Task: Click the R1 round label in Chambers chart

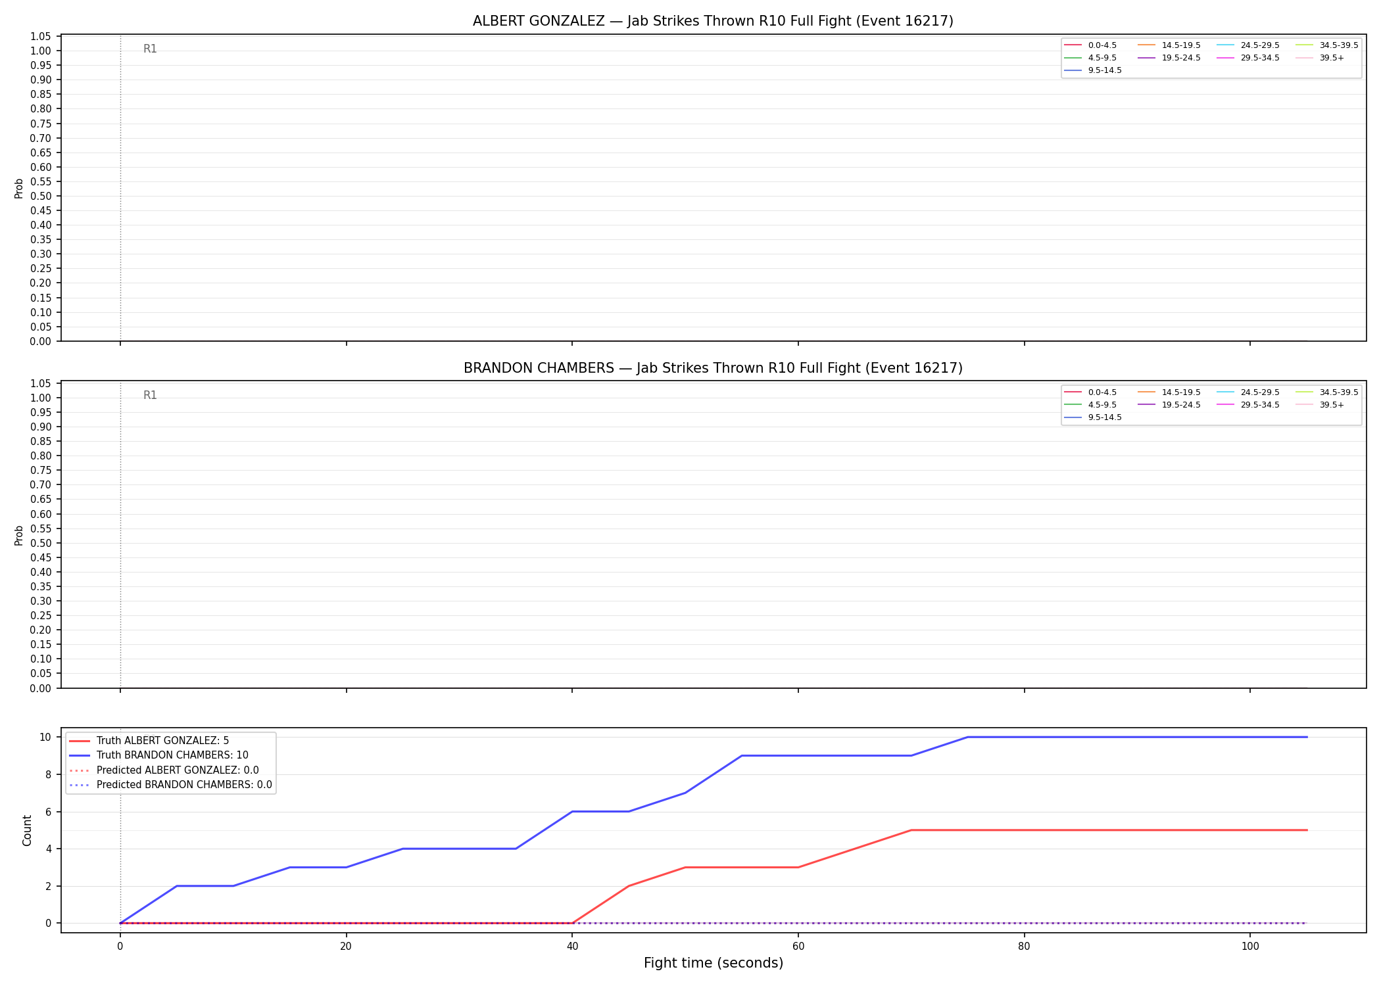Action: (150, 396)
